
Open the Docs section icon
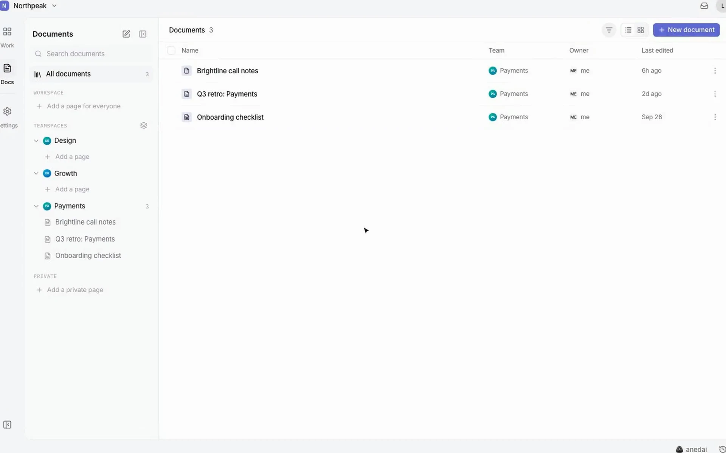coord(7,68)
